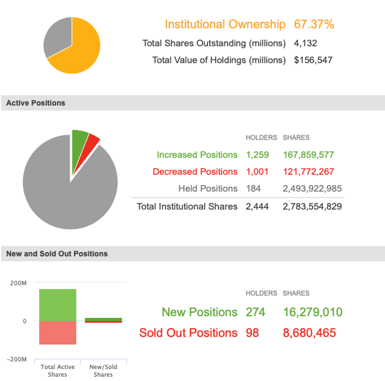385x381 pixels.
Task: Click the small New/Sold Shares bar
Action: point(103,320)
